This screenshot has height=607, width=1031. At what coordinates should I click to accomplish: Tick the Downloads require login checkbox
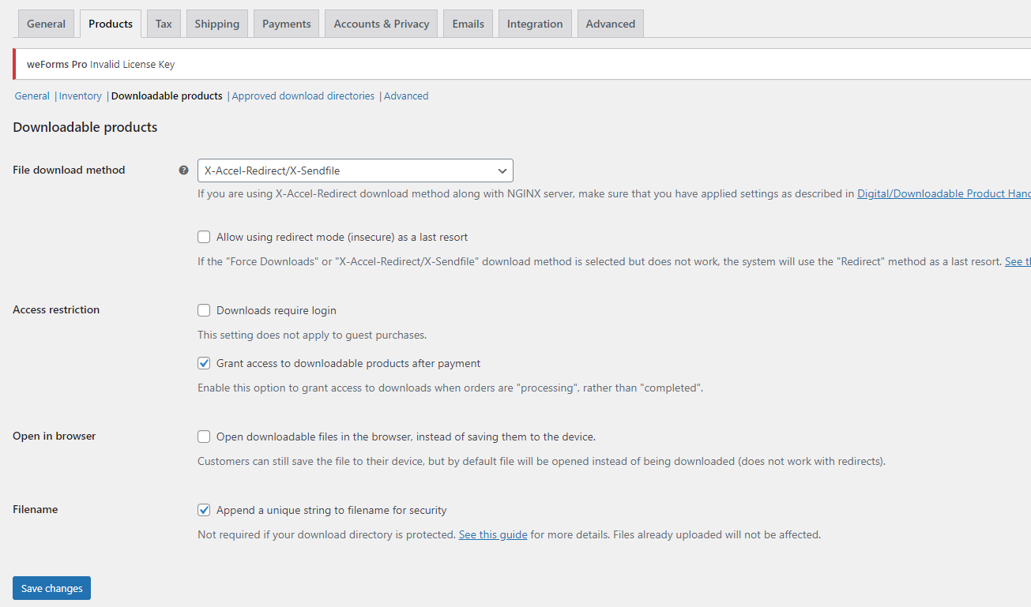(204, 310)
